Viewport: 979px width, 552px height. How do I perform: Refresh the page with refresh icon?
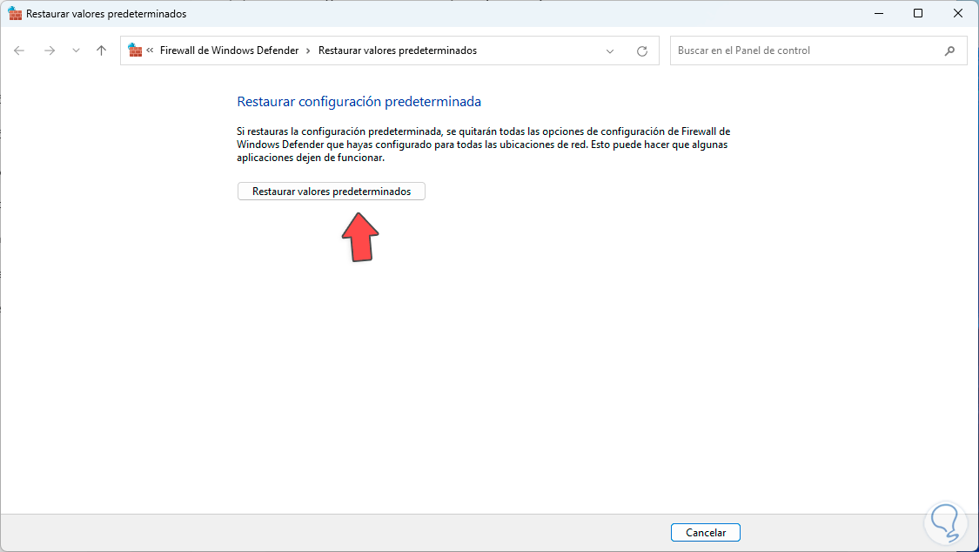click(642, 51)
